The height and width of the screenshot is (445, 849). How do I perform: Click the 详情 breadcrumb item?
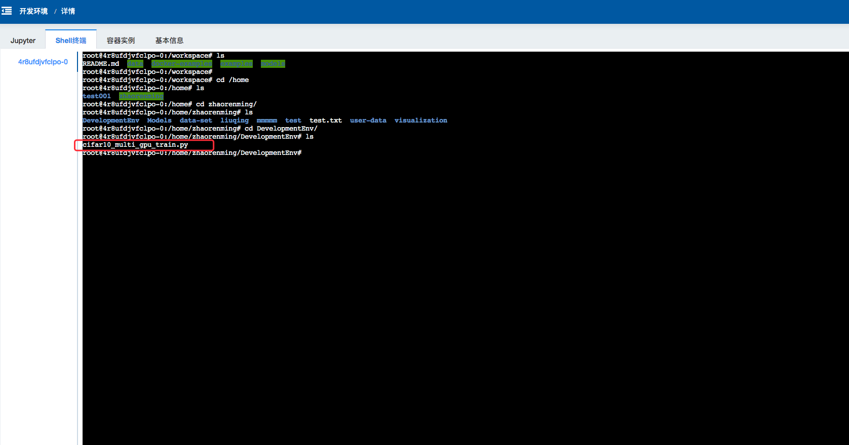[68, 11]
